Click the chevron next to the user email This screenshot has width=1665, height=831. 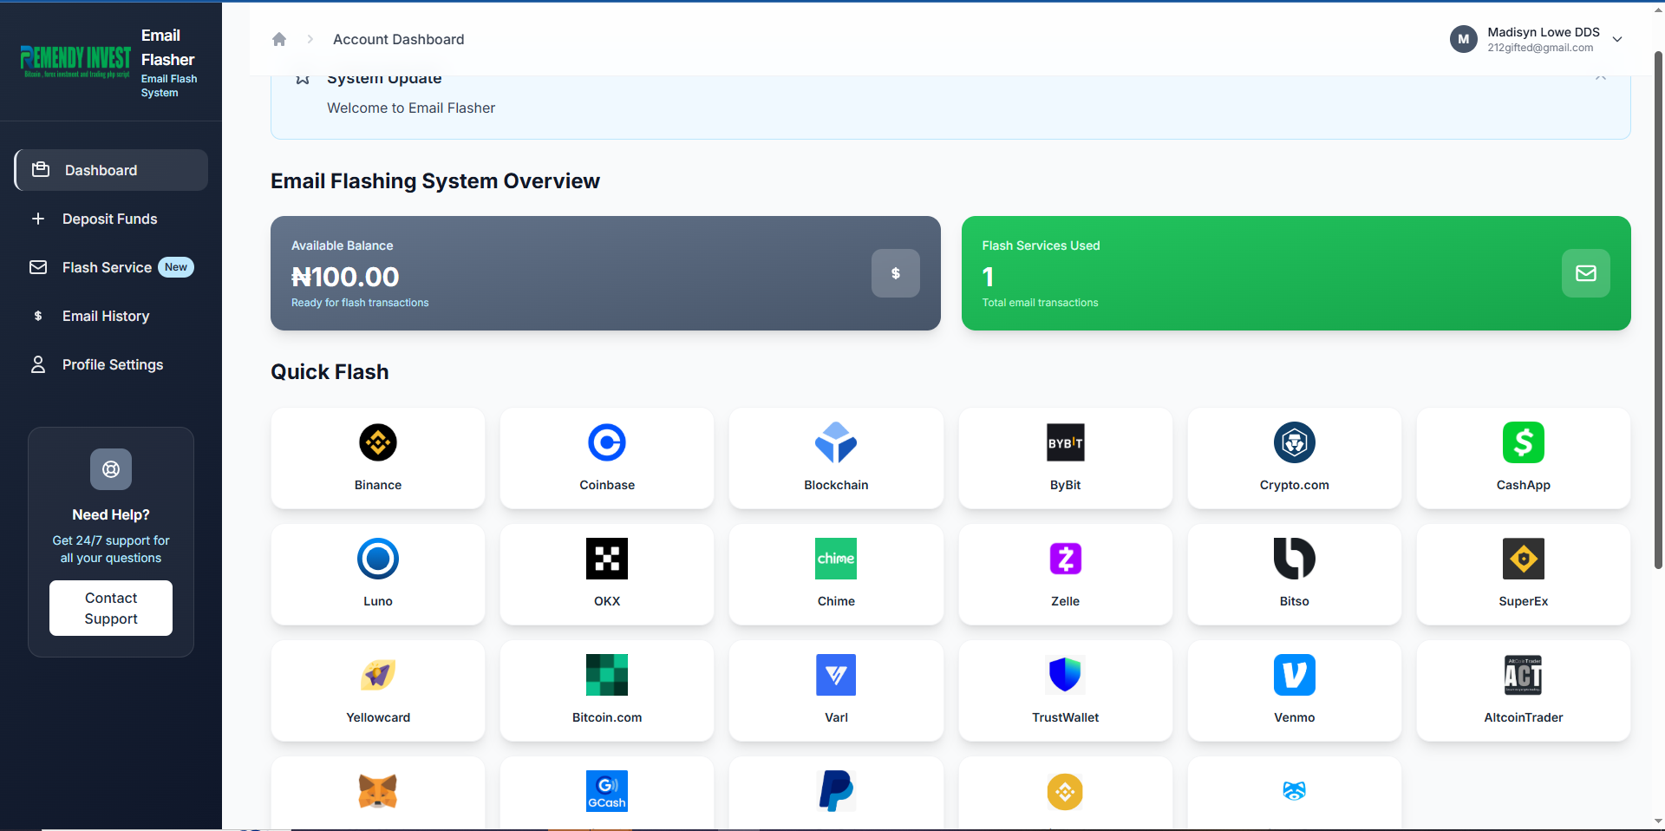(1617, 39)
